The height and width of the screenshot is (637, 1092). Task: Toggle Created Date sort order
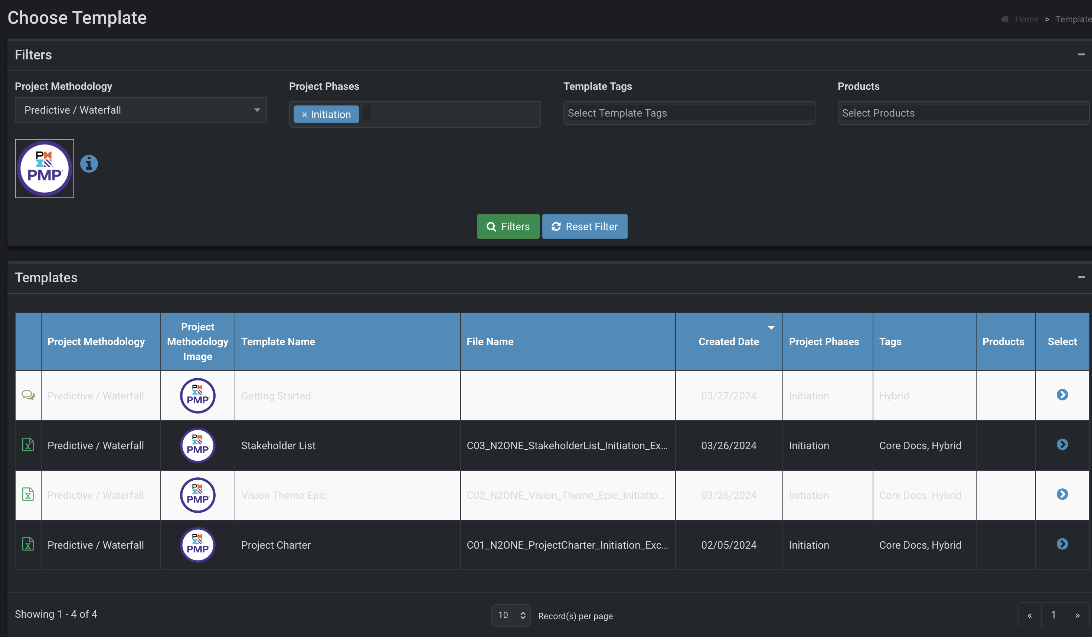(729, 342)
